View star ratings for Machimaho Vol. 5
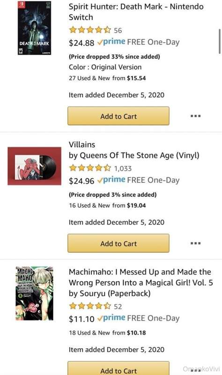This screenshot has width=222, height=375. 90,306
